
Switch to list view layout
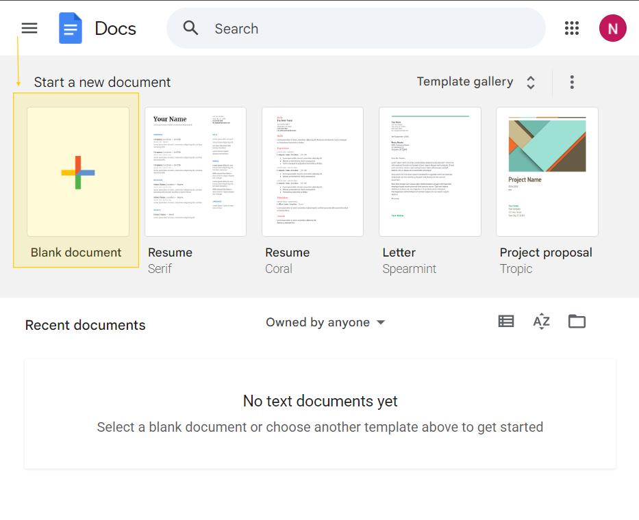coord(506,322)
